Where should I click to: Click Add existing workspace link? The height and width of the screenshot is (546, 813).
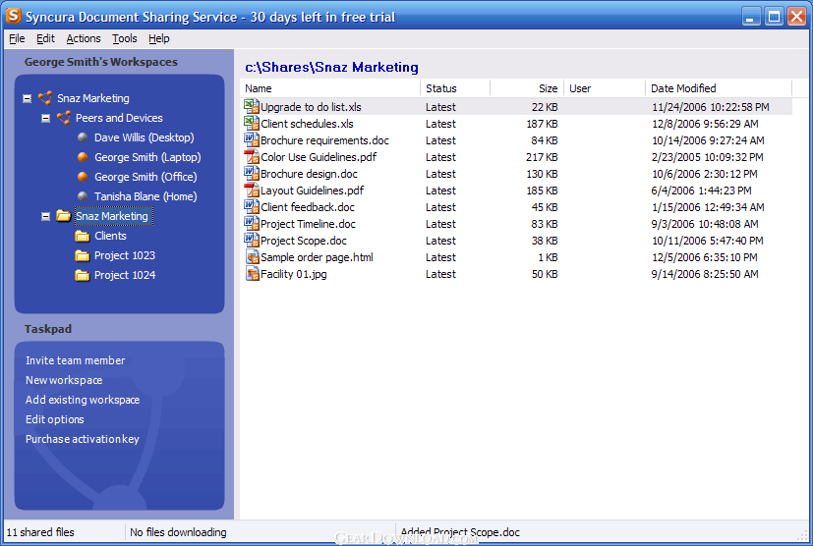click(83, 400)
